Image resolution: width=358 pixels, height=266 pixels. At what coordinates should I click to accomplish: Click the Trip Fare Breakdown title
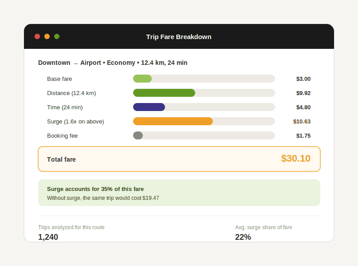click(x=179, y=37)
